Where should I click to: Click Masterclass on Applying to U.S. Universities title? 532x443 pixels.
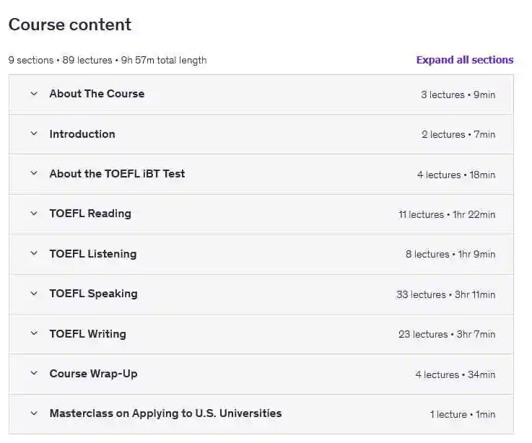click(165, 413)
